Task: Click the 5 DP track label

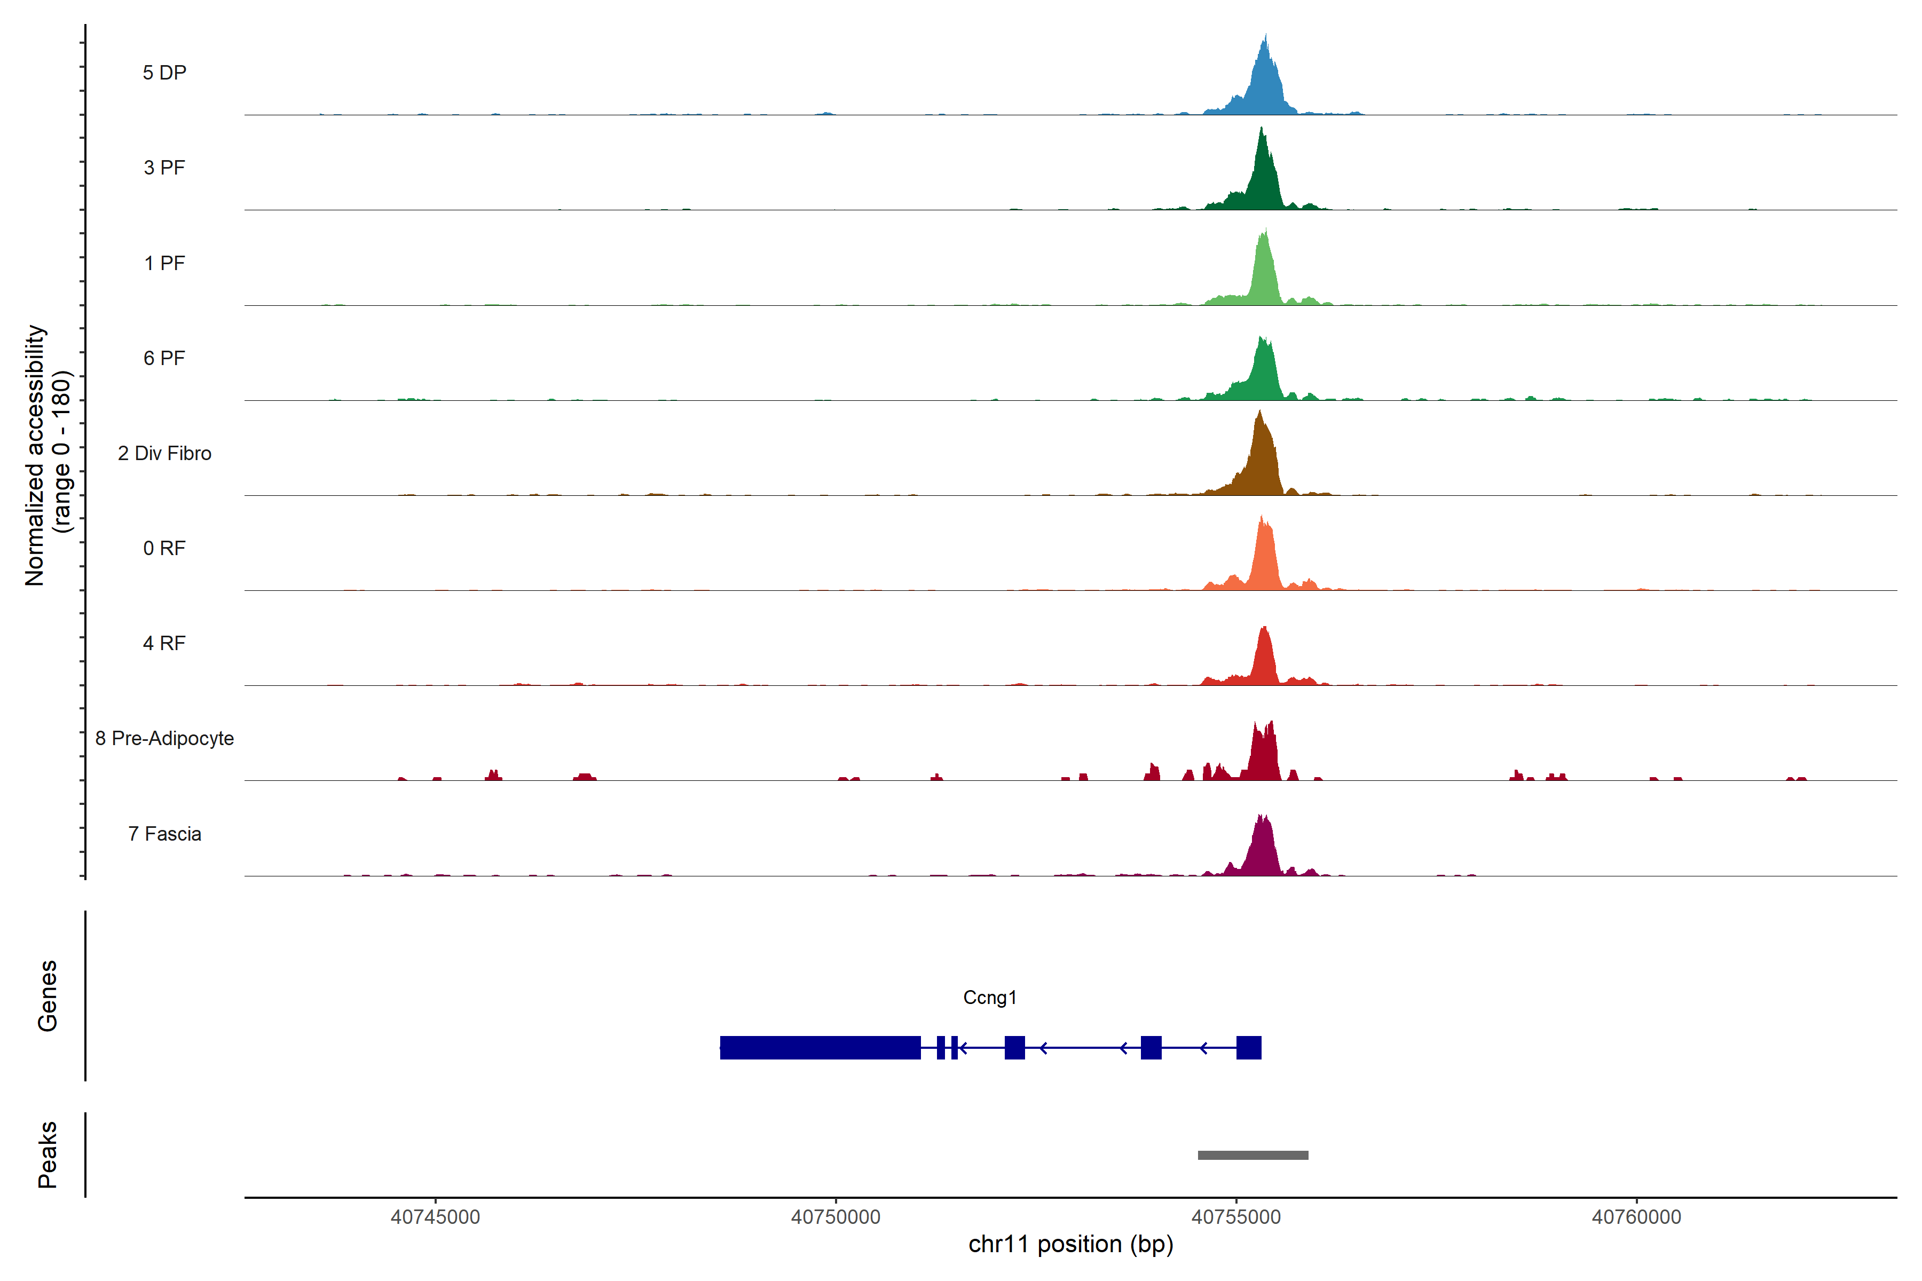Action: tap(164, 73)
